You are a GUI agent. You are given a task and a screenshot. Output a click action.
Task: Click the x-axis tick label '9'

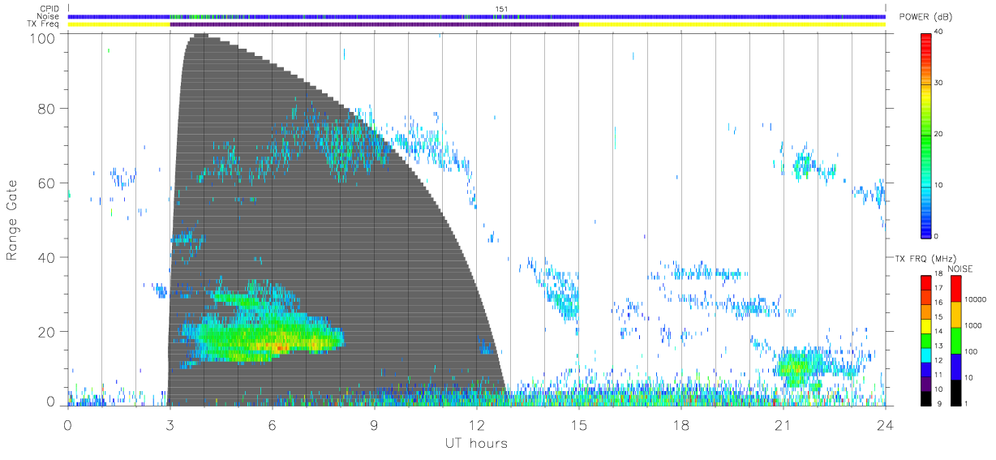pos(374,424)
